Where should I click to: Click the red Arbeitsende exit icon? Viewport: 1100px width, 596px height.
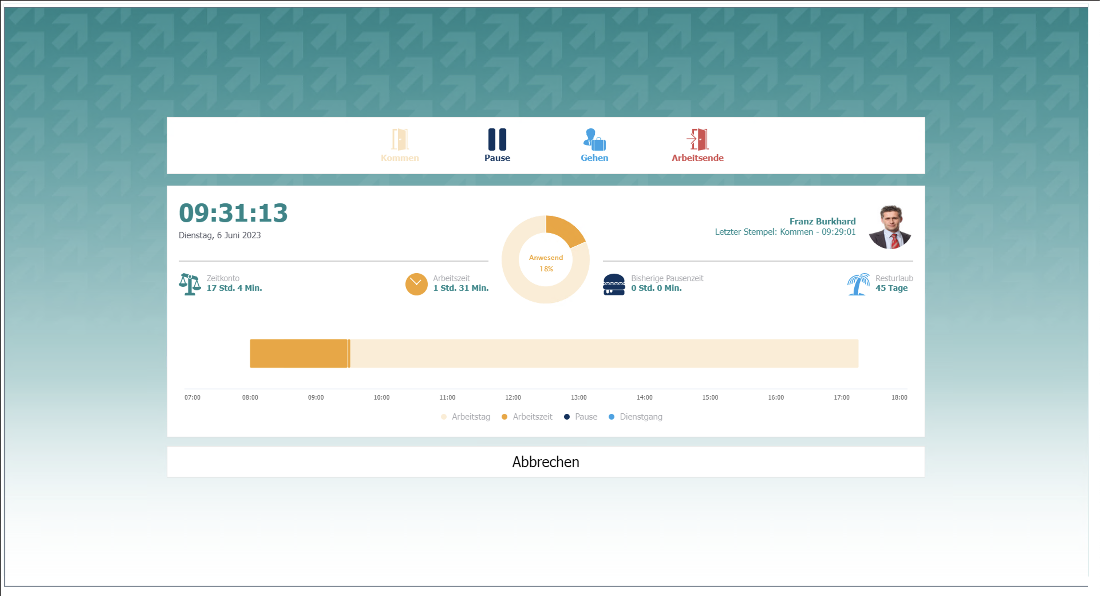click(697, 139)
